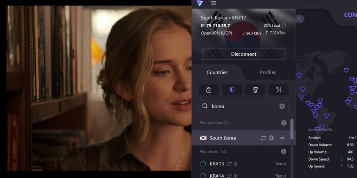Connect to KR#13 using its play triangle
The height and width of the screenshot is (178, 357).
click(235, 163)
